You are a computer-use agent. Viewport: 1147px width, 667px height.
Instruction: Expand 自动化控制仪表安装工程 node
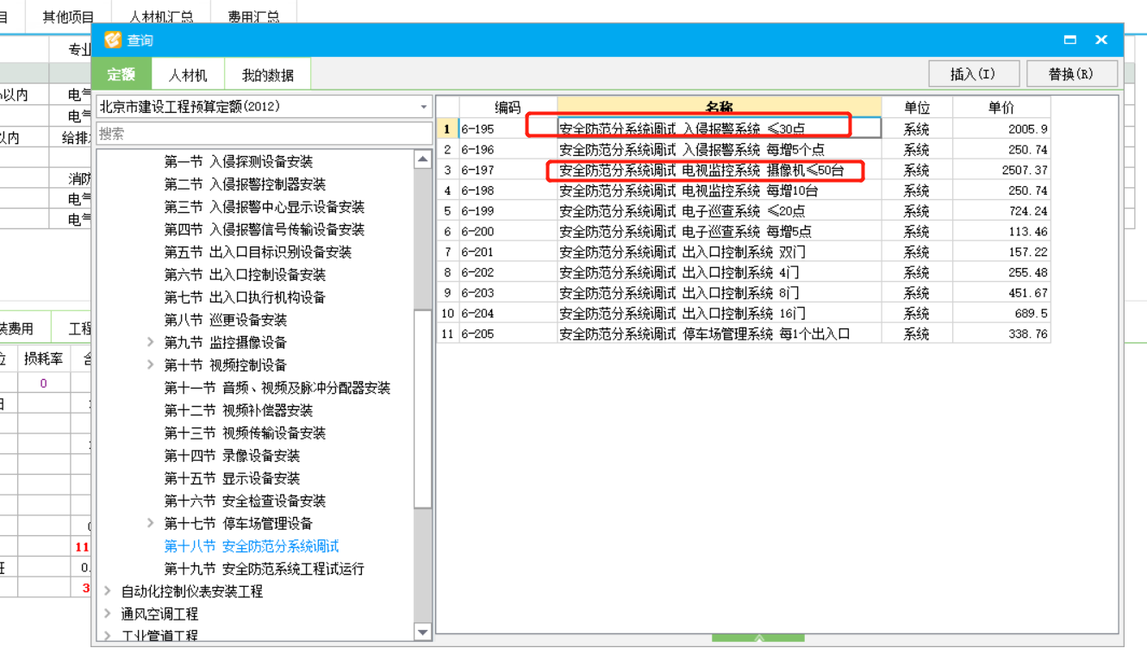pos(108,591)
